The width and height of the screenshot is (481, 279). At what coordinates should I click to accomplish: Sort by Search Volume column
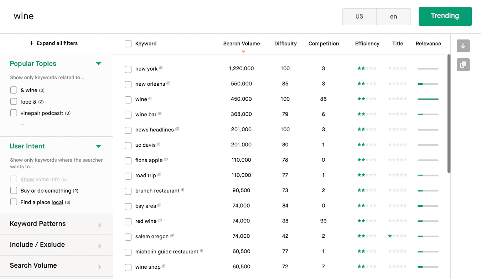(x=242, y=43)
